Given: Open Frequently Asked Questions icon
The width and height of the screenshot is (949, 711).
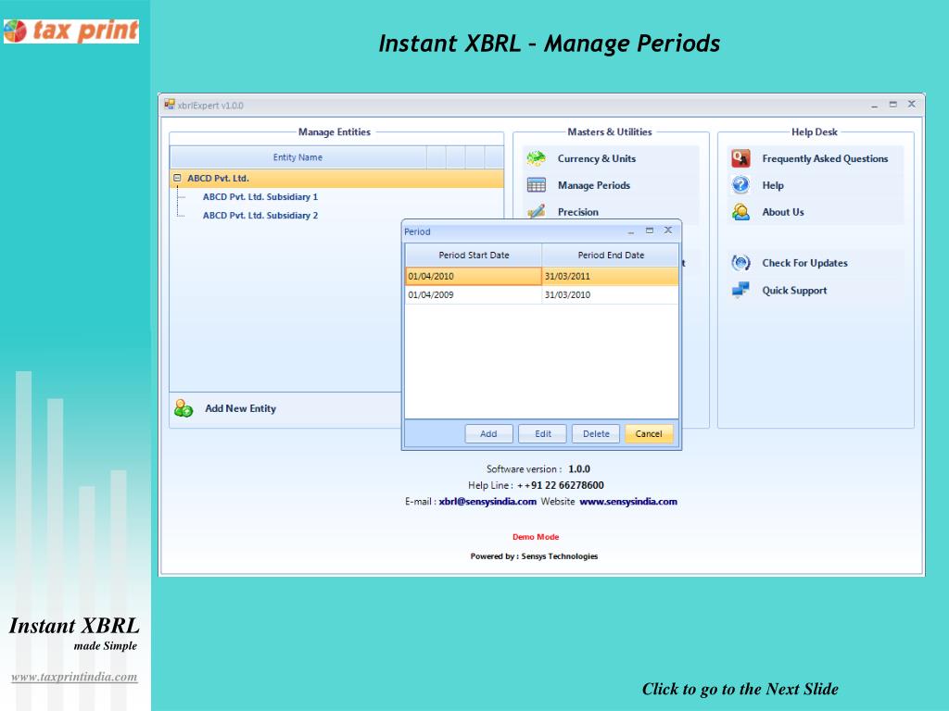Looking at the screenshot, I should point(740,158).
